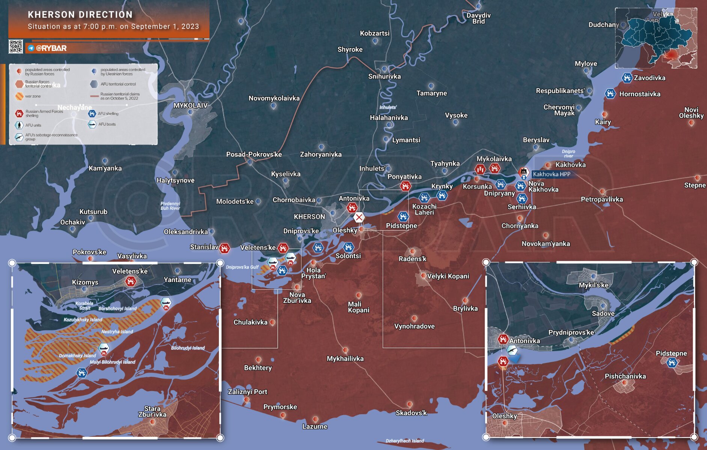
Task: Select AFU shelling icon above Serhiivka
Action: [x=522, y=198]
